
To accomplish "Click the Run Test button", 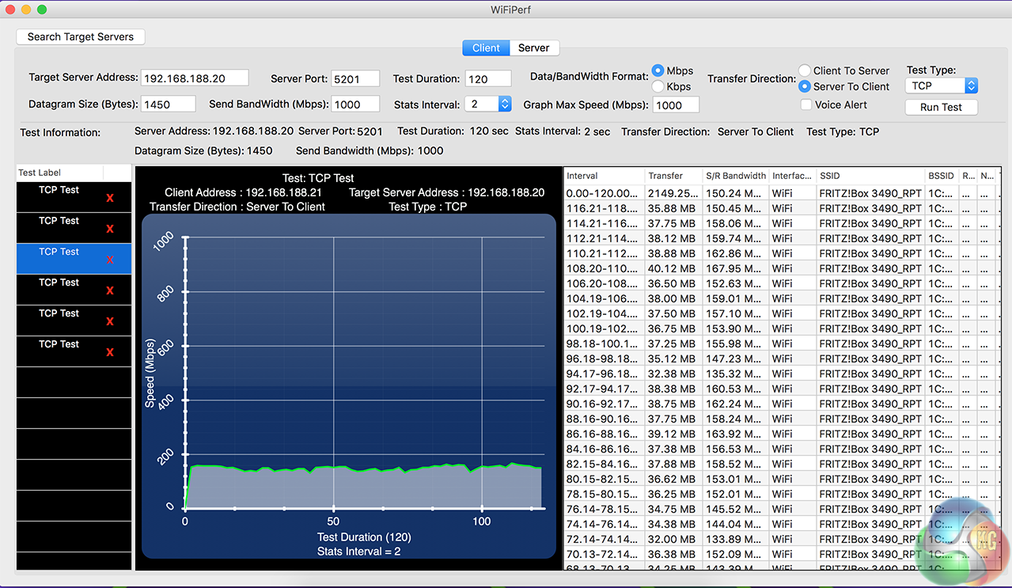I will [941, 107].
